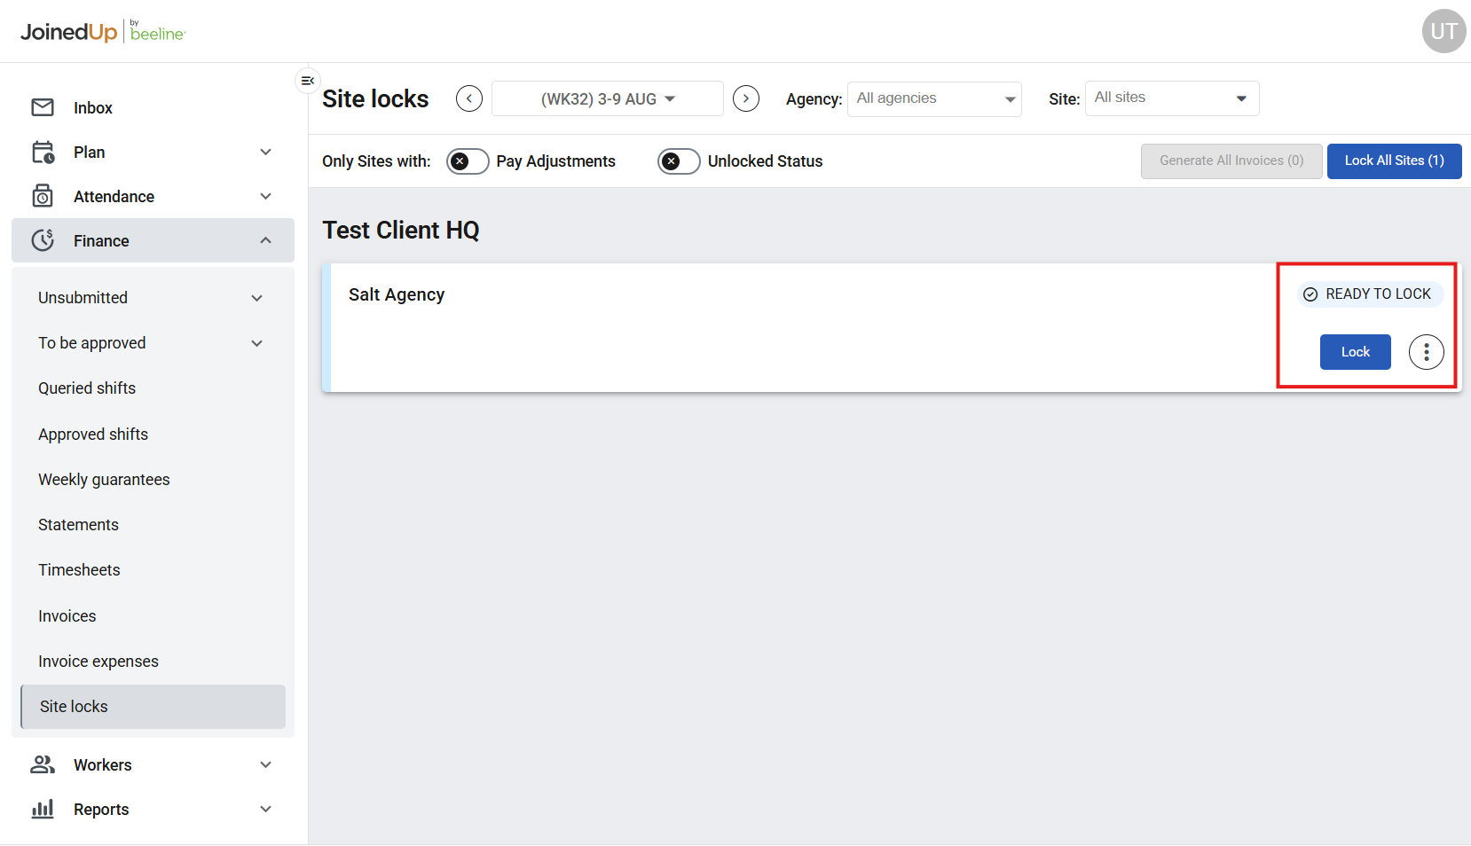This screenshot has width=1471, height=846.
Task: Collapse the sidebar with the menu toggle icon
Action: click(307, 81)
